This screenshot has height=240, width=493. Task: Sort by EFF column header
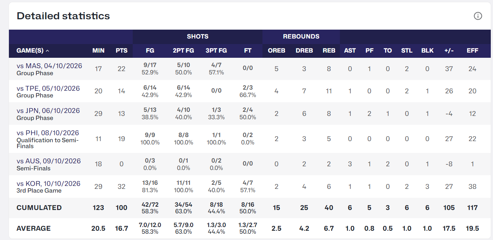(x=472, y=51)
